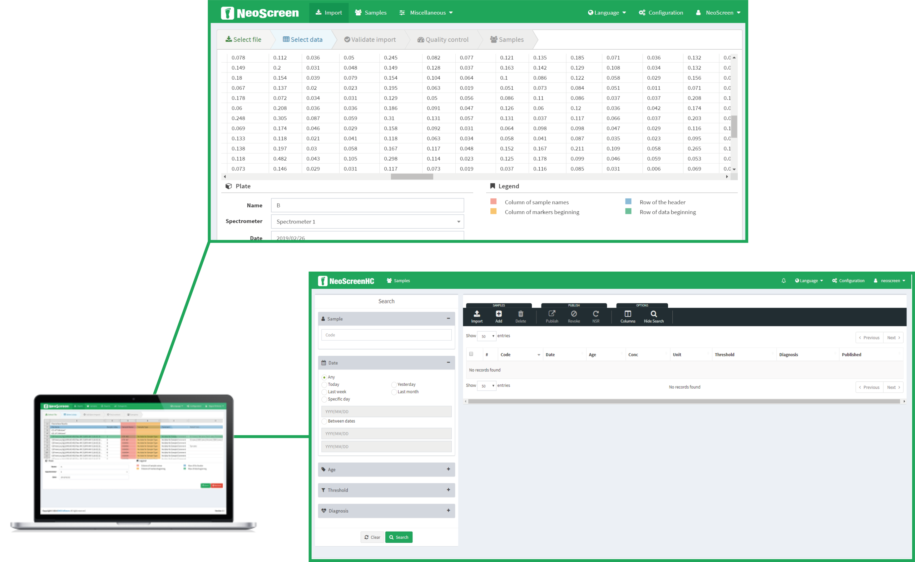915x562 pixels.
Task: Expand the Age search panel
Action: point(449,469)
